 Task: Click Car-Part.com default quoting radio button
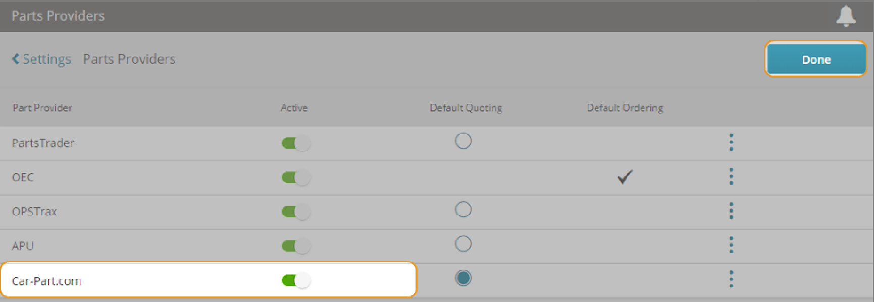463,278
